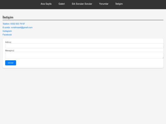Click the İletişim page heading
This screenshot has height=124, width=166.
[x=8, y=17]
